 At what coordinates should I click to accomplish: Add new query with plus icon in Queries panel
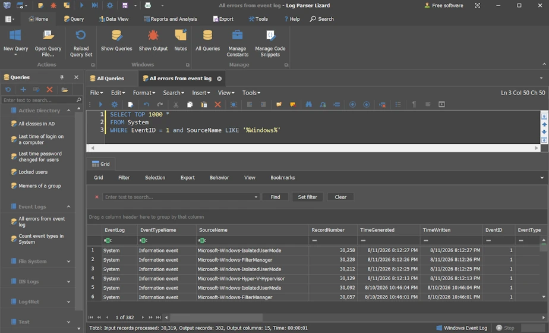(x=23, y=90)
